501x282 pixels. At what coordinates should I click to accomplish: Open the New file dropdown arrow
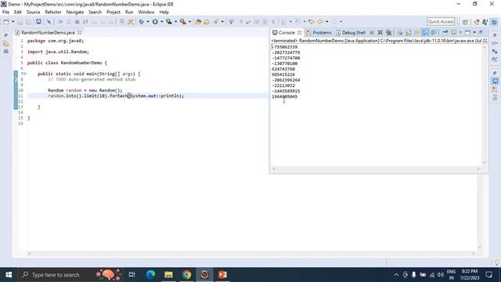point(13,22)
